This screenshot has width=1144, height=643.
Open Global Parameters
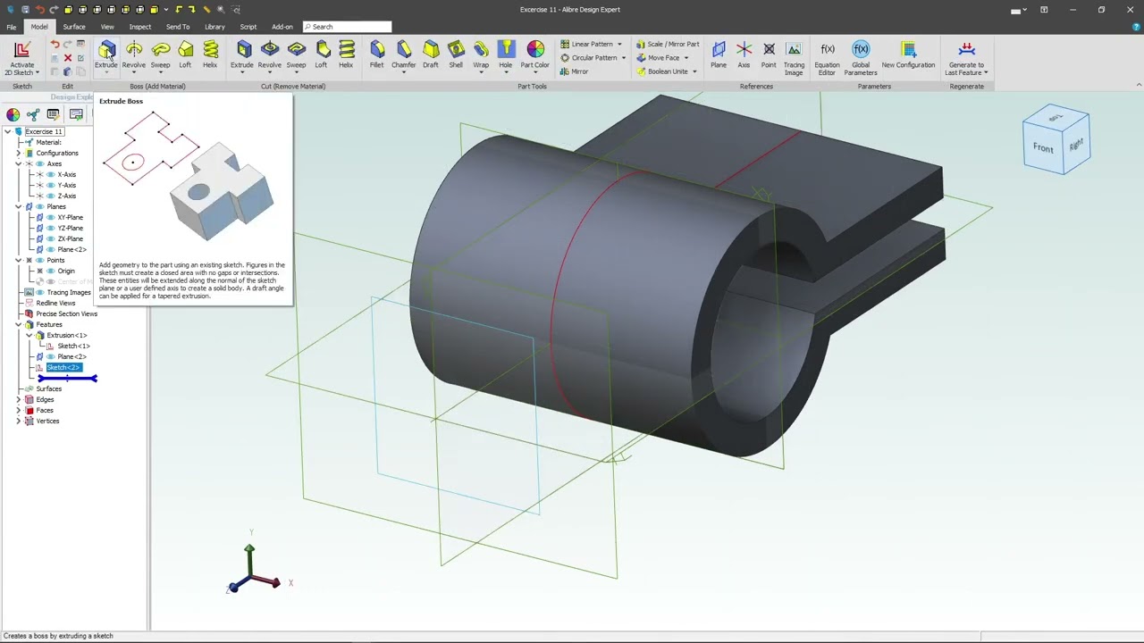click(x=861, y=55)
